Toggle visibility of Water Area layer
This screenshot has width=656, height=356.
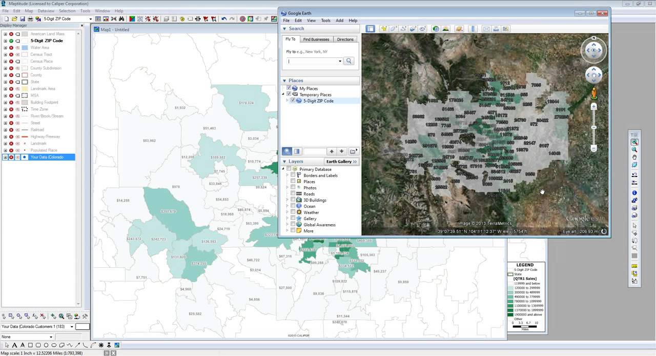pyautogui.click(x=11, y=48)
